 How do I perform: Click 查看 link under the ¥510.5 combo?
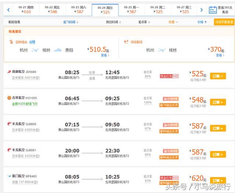pos(105,55)
